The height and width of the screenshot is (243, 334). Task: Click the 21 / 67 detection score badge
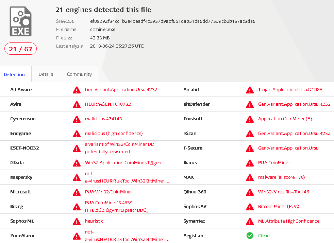click(x=20, y=49)
